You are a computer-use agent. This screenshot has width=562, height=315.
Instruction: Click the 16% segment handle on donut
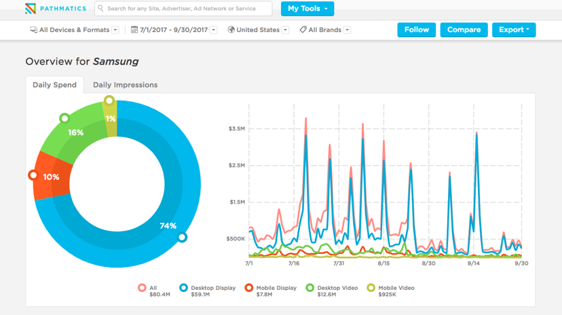coord(64,118)
